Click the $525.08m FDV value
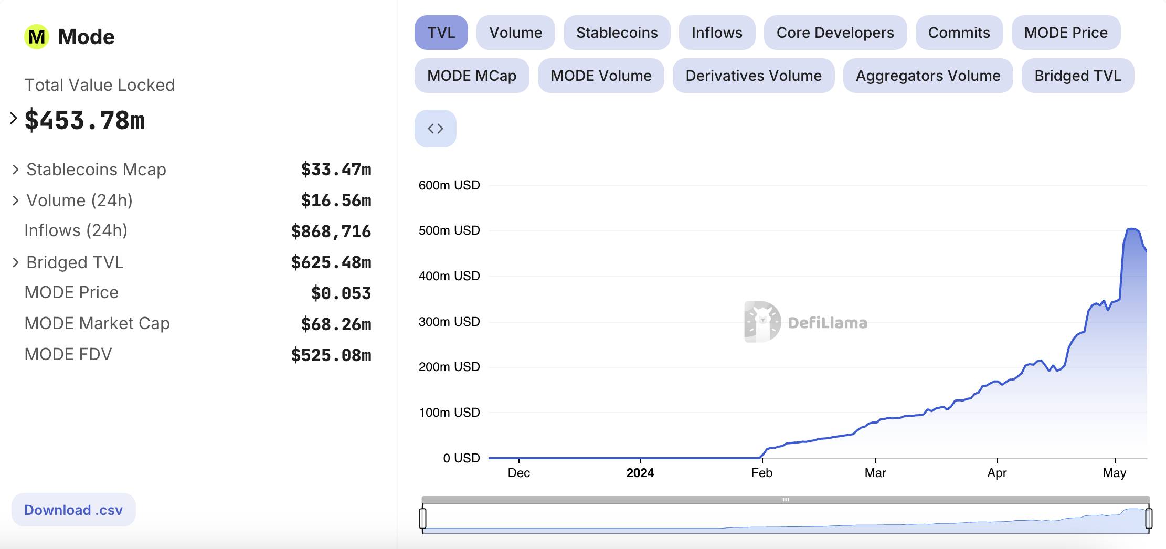 pos(331,355)
